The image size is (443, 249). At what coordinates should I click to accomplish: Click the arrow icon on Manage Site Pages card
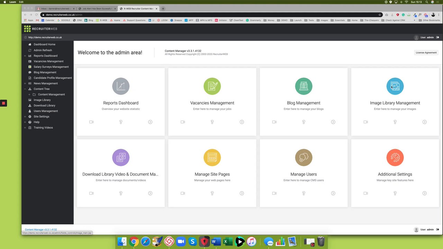pyautogui.click(x=242, y=193)
